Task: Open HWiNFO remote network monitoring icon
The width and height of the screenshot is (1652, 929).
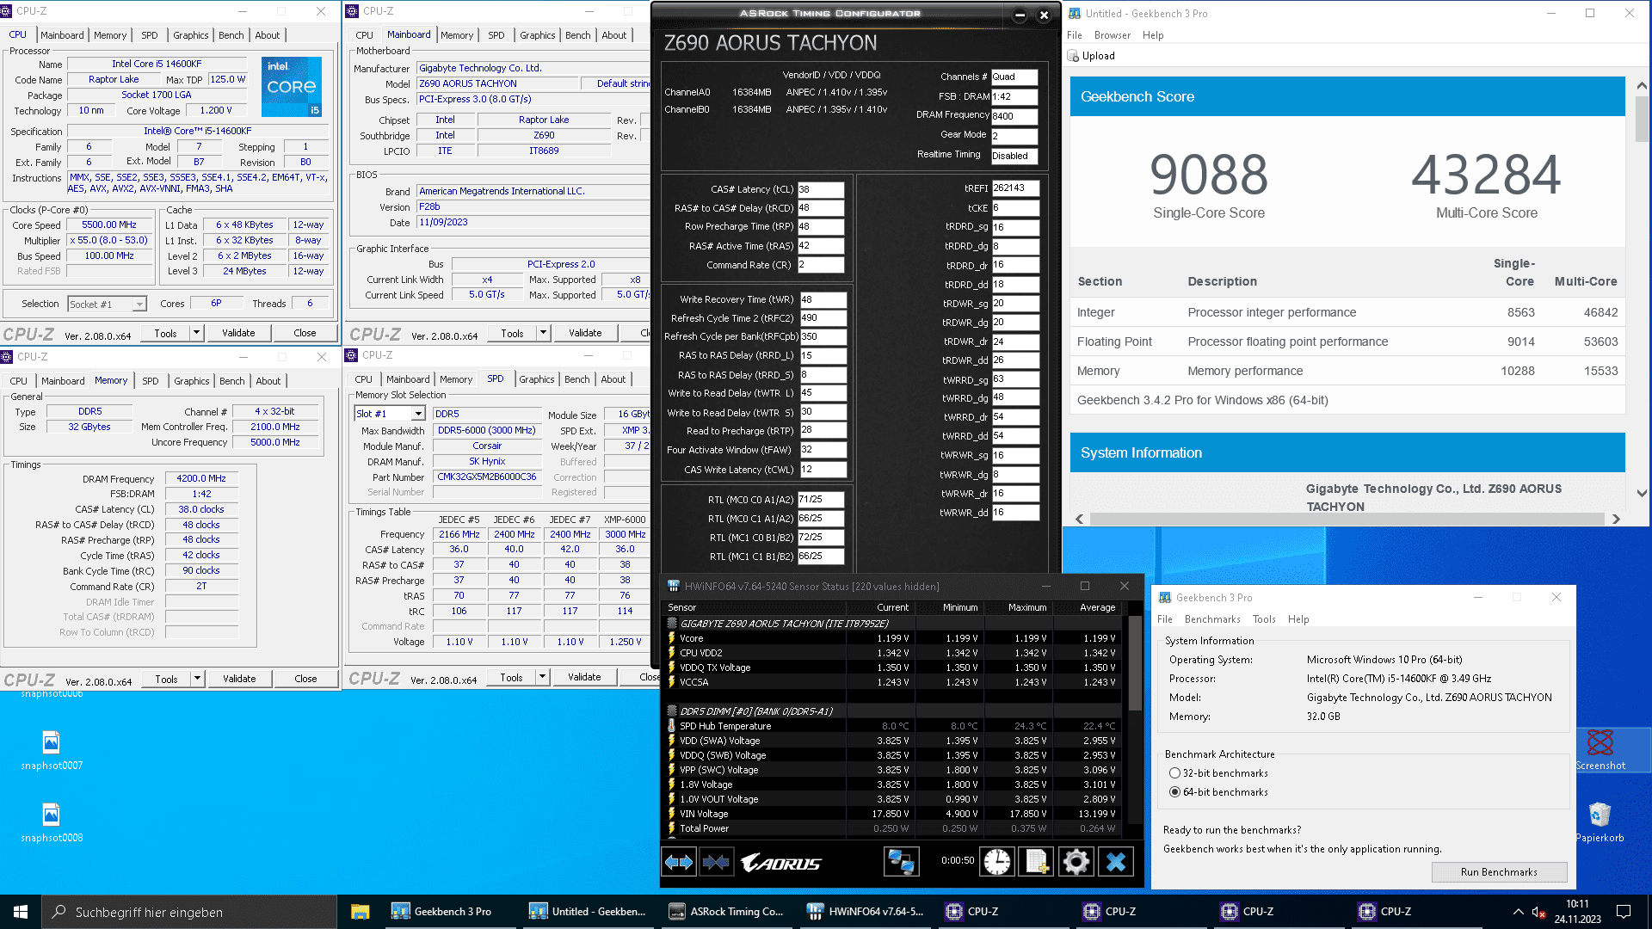Action: (x=901, y=862)
